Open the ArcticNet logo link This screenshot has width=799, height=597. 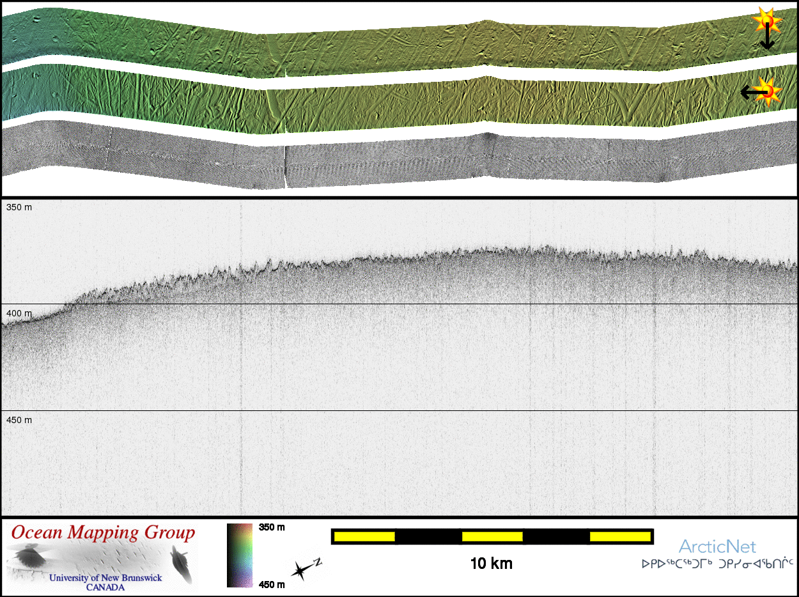[717, 547]
